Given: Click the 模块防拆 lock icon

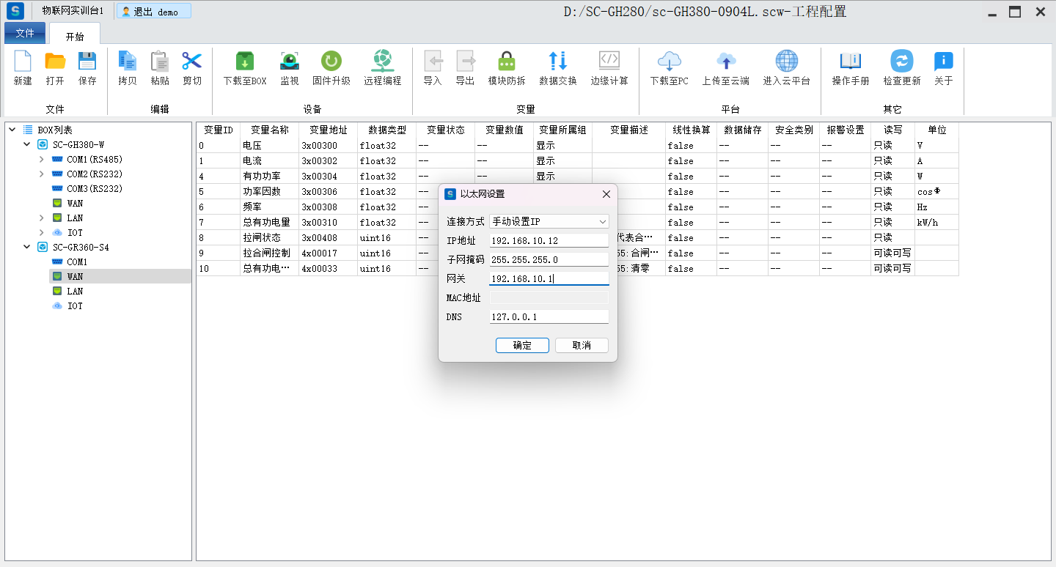Looking at the screenshot, I should [506, 62].
